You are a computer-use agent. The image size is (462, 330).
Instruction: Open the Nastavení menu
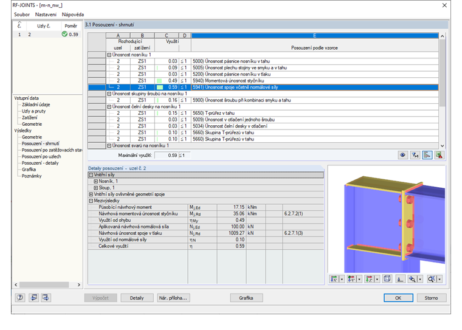coord(46,15)
